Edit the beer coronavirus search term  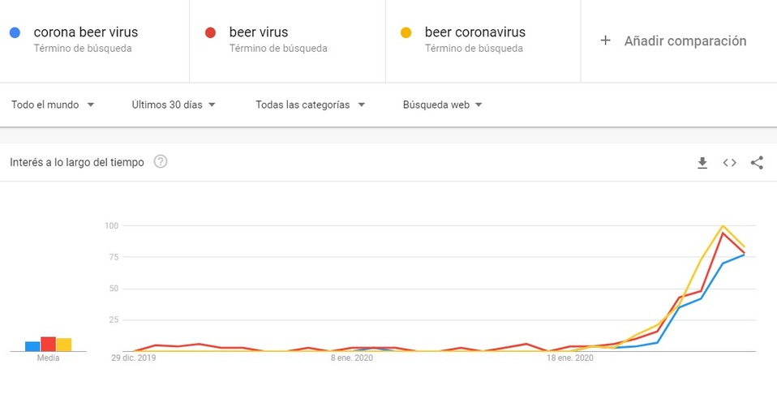pos(474,32)
